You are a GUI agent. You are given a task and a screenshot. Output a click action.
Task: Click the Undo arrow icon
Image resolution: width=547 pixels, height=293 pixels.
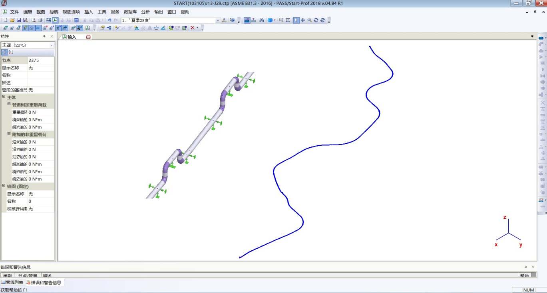click(x=109, y=20)
